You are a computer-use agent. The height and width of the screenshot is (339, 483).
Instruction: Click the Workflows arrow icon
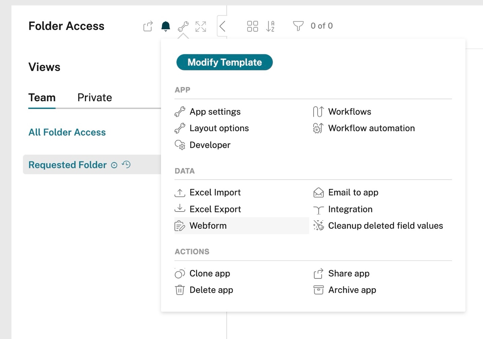tap(318, 112)
